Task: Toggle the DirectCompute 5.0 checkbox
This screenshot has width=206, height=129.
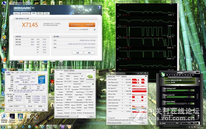Action: pyautogui.click(x=83, y=113)
